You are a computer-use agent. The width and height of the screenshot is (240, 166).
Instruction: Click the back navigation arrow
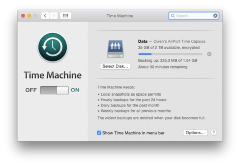coord(45,16)
